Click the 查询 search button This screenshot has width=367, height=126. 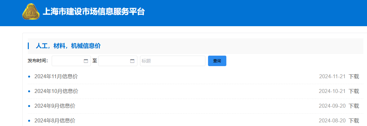pos(217,61)
